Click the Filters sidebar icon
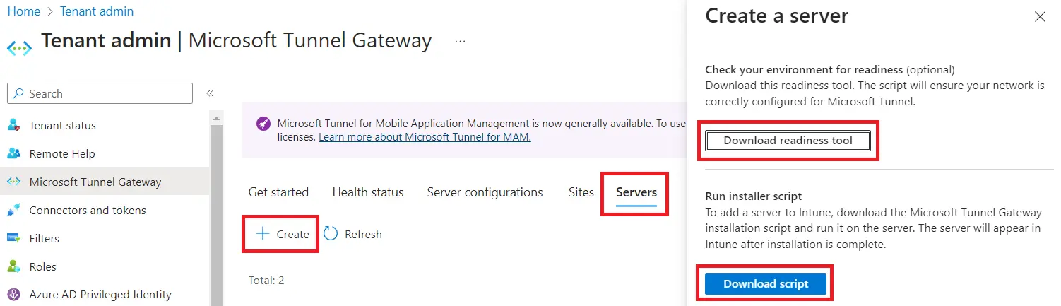The image size is (1061, 306). point(13,238)
